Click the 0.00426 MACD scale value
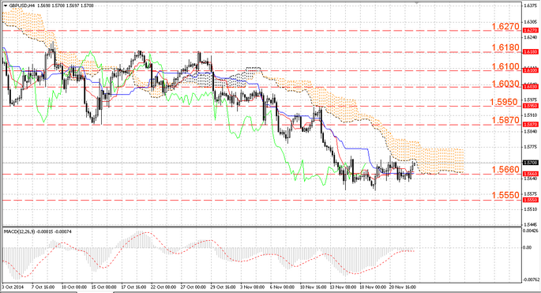The height and width of the screenshot is (293, 541). (x=531, y=231)
